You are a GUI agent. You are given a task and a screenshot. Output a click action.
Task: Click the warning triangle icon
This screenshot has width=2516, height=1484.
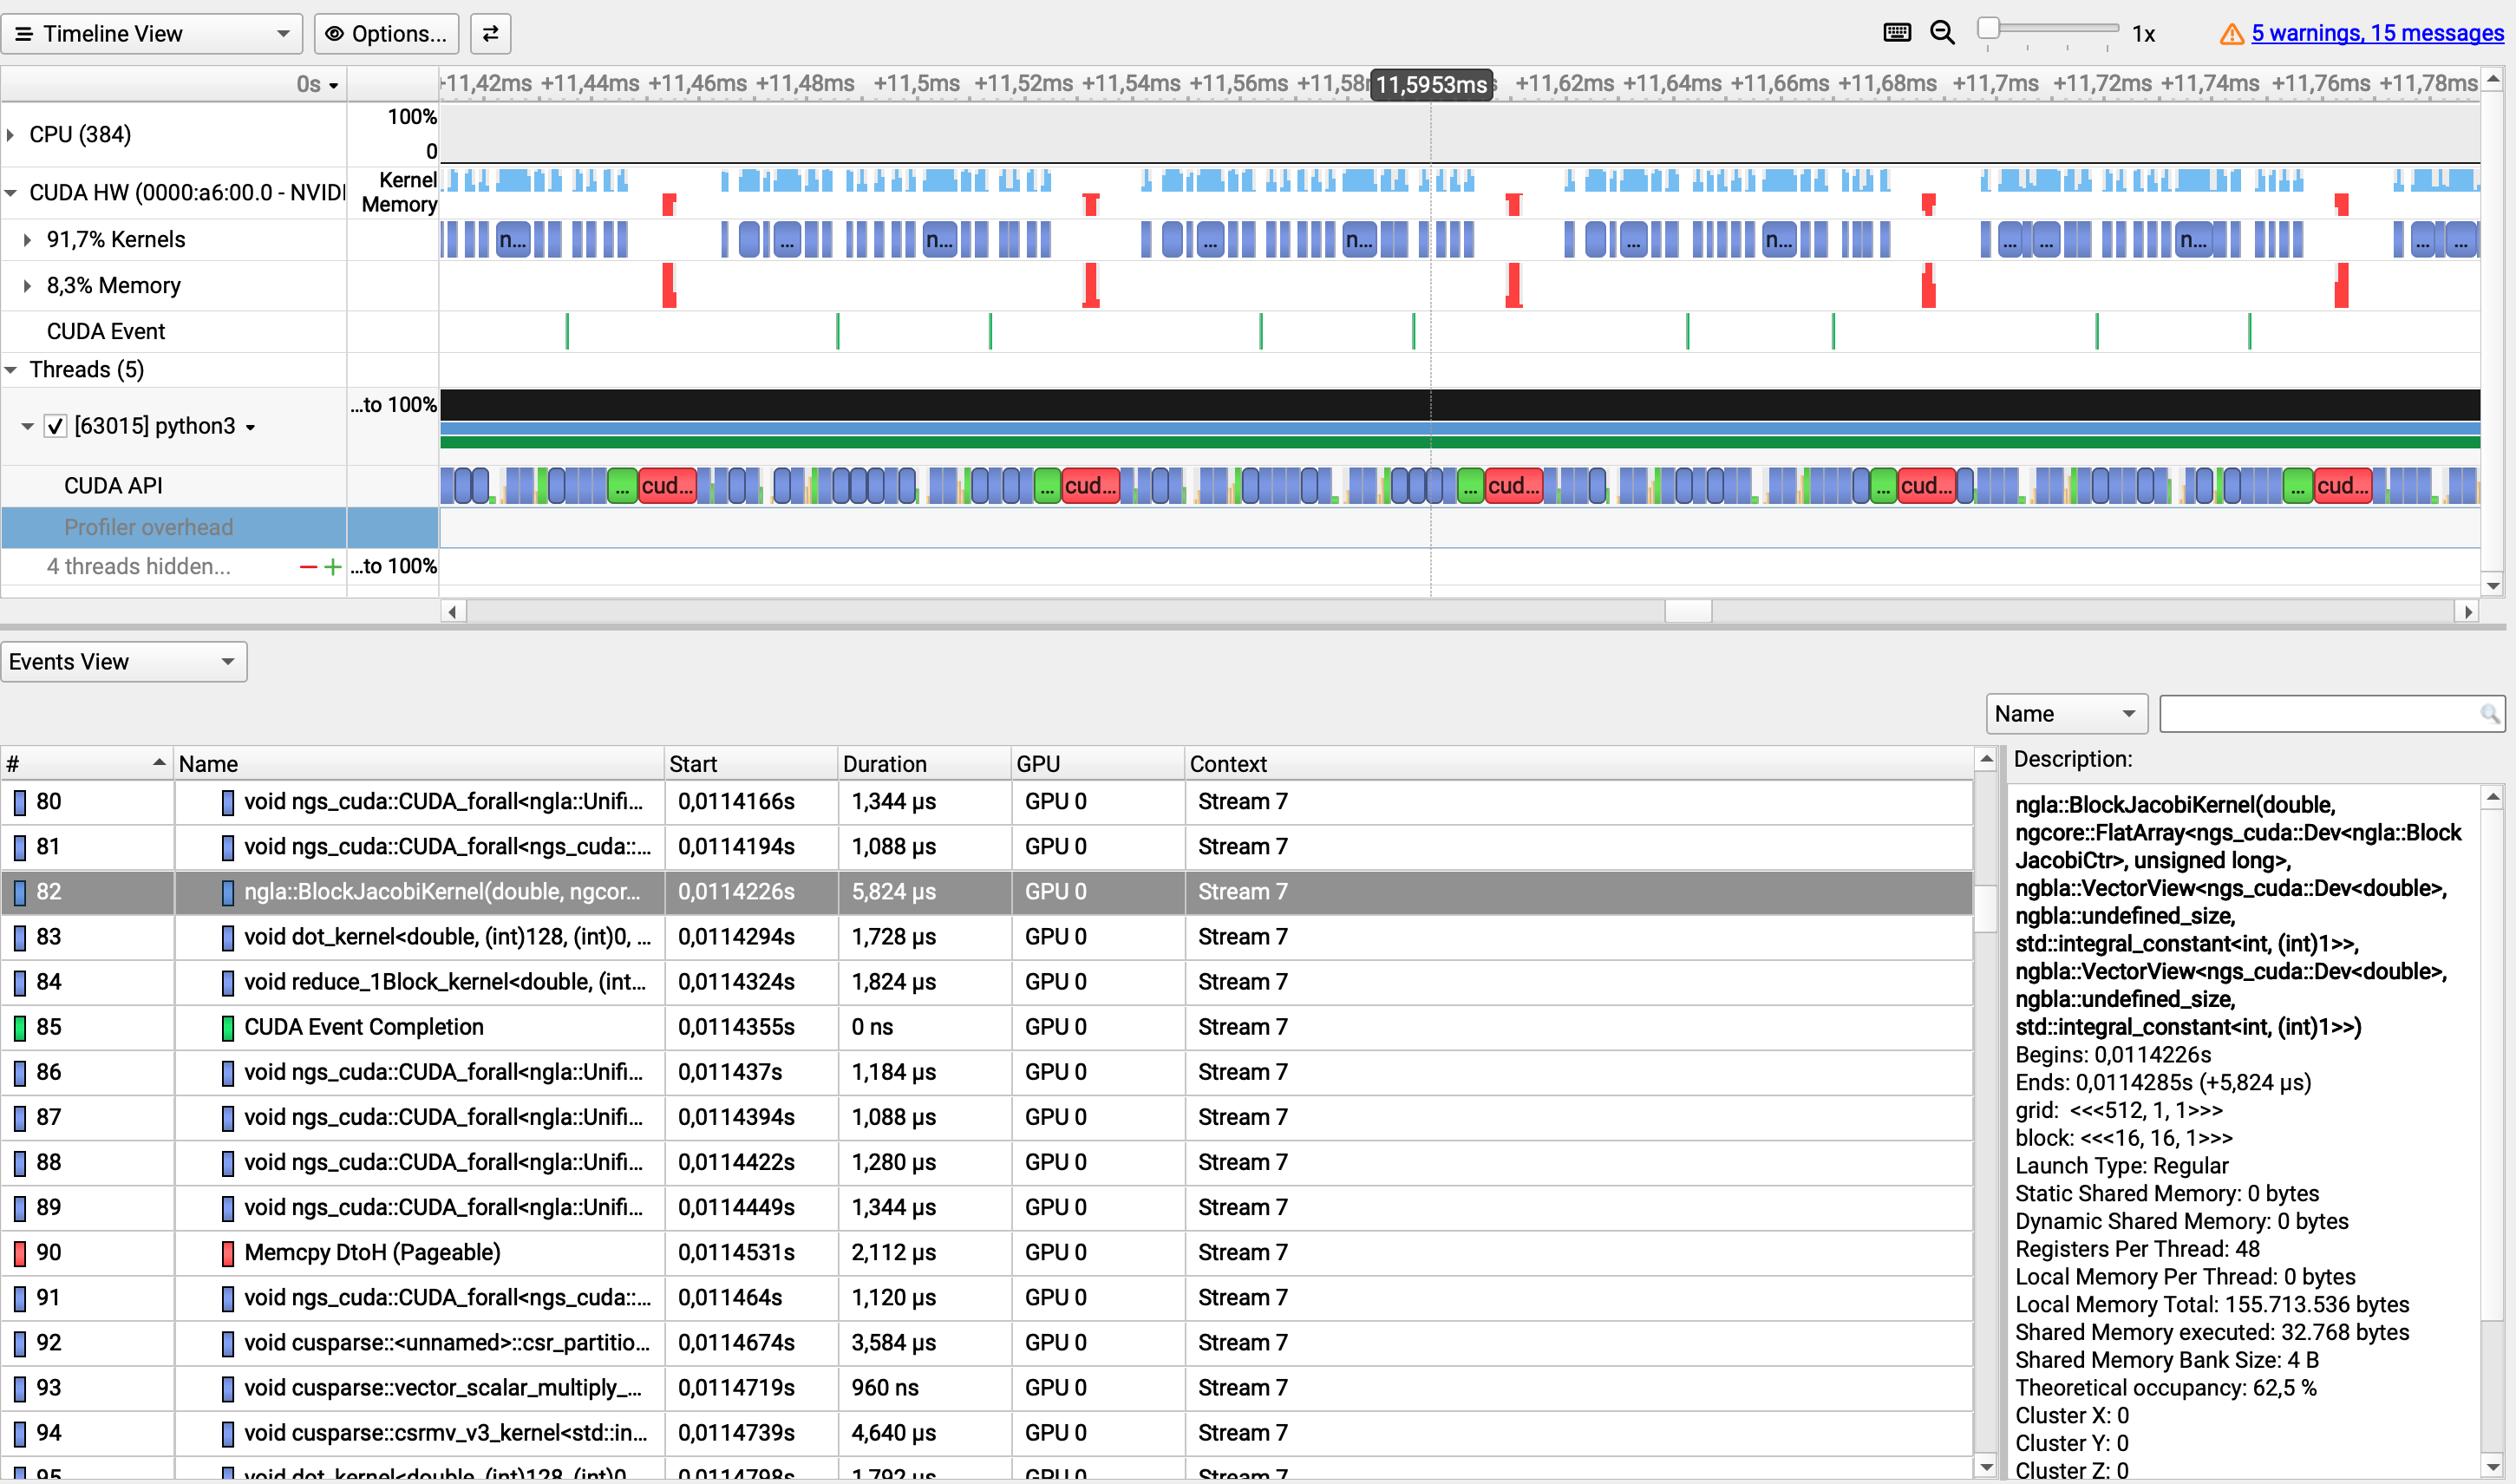point(2231,34)
